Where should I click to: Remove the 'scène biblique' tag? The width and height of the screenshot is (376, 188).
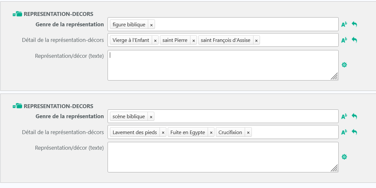tap(151, 117)
